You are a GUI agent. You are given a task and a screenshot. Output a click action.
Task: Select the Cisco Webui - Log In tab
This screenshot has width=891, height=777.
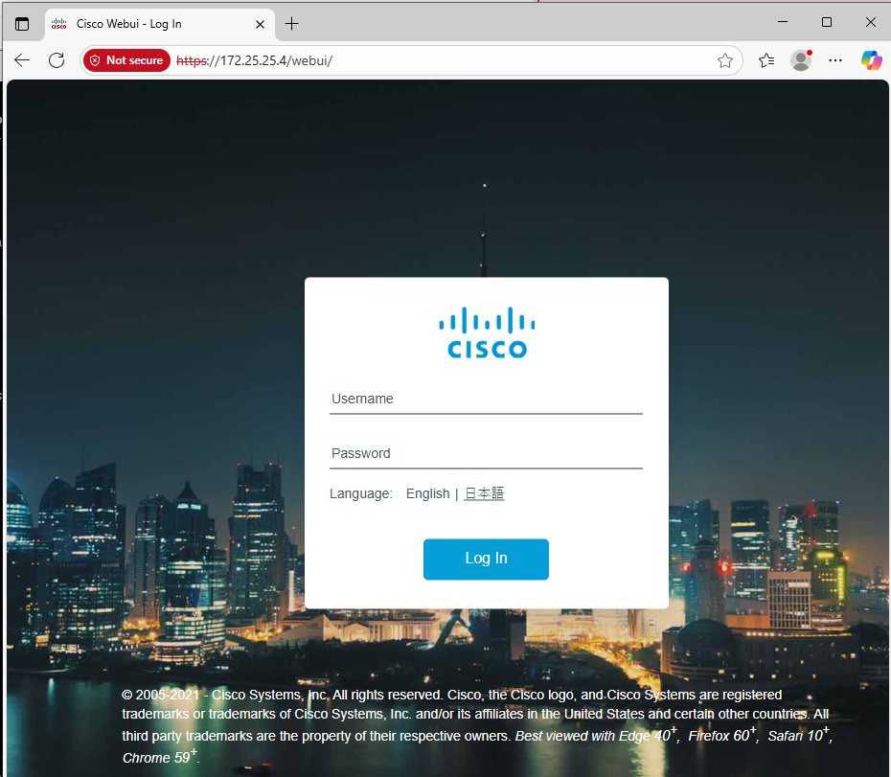pyautogui.click(x=128, y=24)
